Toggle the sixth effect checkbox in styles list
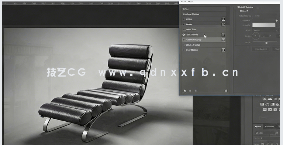Image resolution: width=283 pixels, height=145 pixels. point(184,45)
